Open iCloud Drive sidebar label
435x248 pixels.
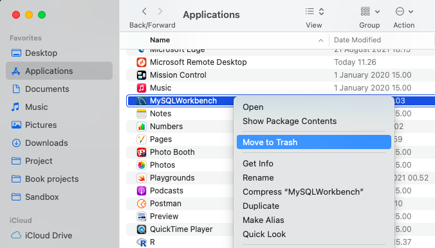coord(48,235)
